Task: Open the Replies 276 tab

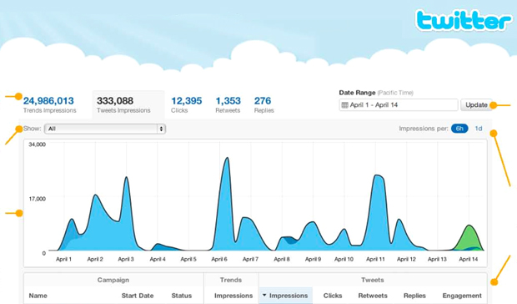Action: click(264, 104)
